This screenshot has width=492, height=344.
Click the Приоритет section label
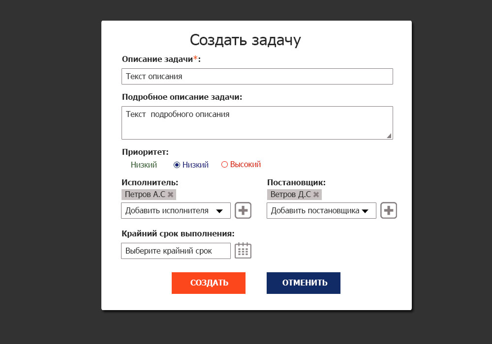pyautogui.click(x=145, y=152)
